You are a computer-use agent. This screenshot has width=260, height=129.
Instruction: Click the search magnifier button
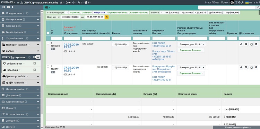click(x=258, y=8)
